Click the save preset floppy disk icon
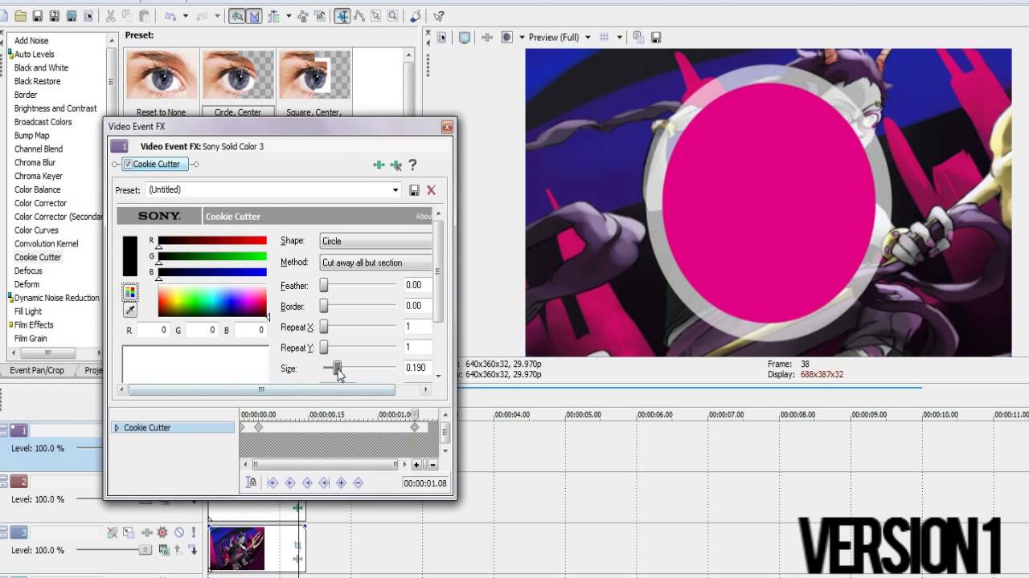 coord(414,190)
